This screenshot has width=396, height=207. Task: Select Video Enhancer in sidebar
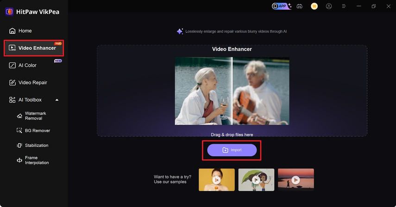pos(34,48)
